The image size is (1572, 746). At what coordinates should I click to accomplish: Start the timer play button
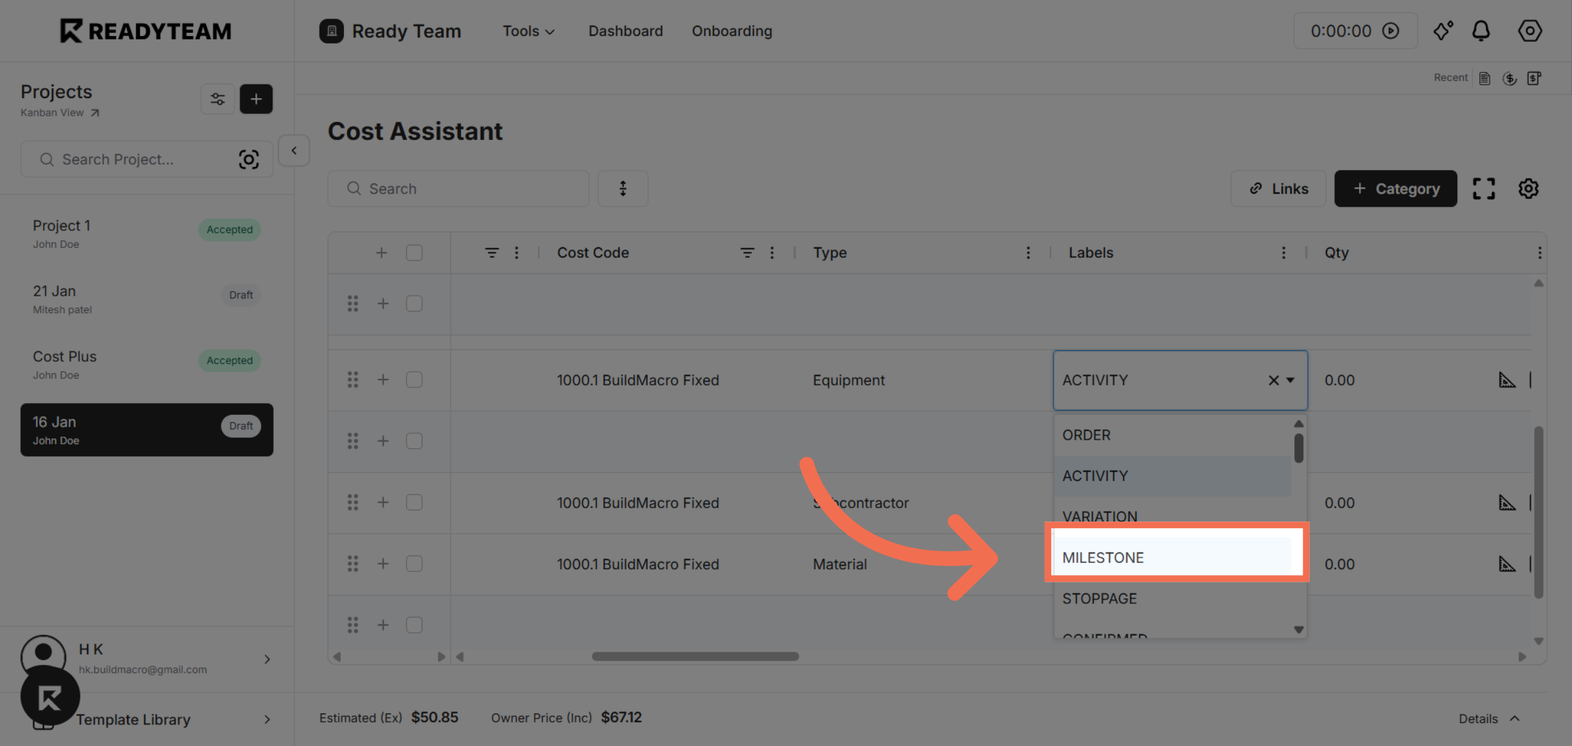[x=1391, y=31]
